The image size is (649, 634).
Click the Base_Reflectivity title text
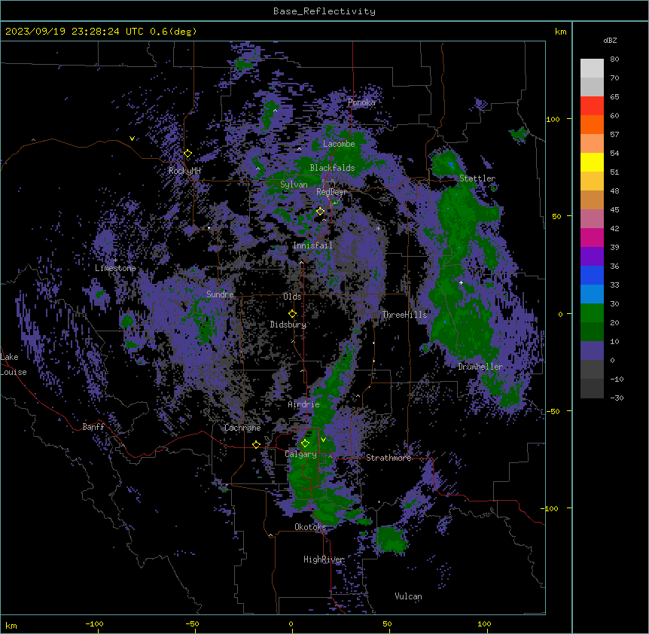click(324, 11)
